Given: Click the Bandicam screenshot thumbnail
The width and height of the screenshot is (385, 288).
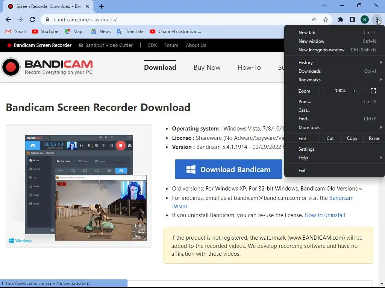Looking at the screenshot, I should pos(79,186).
